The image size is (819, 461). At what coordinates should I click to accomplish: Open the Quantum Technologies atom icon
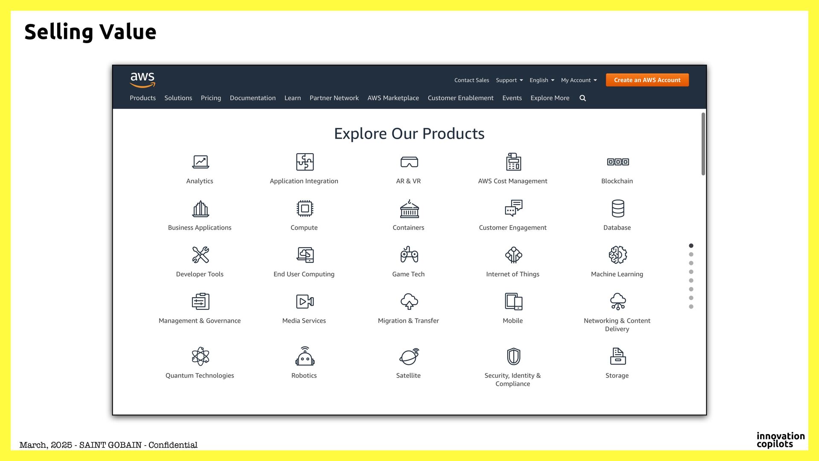tap(200, 356)
